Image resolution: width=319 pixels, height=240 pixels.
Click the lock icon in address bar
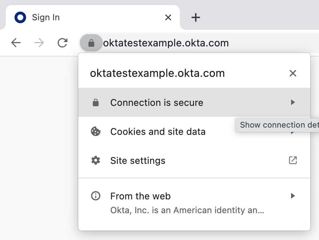point(91,44)
